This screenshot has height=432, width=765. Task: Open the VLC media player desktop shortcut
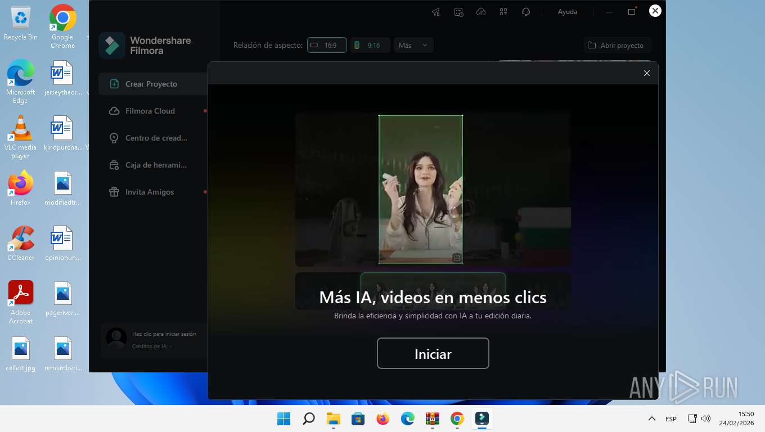[21, 137]
